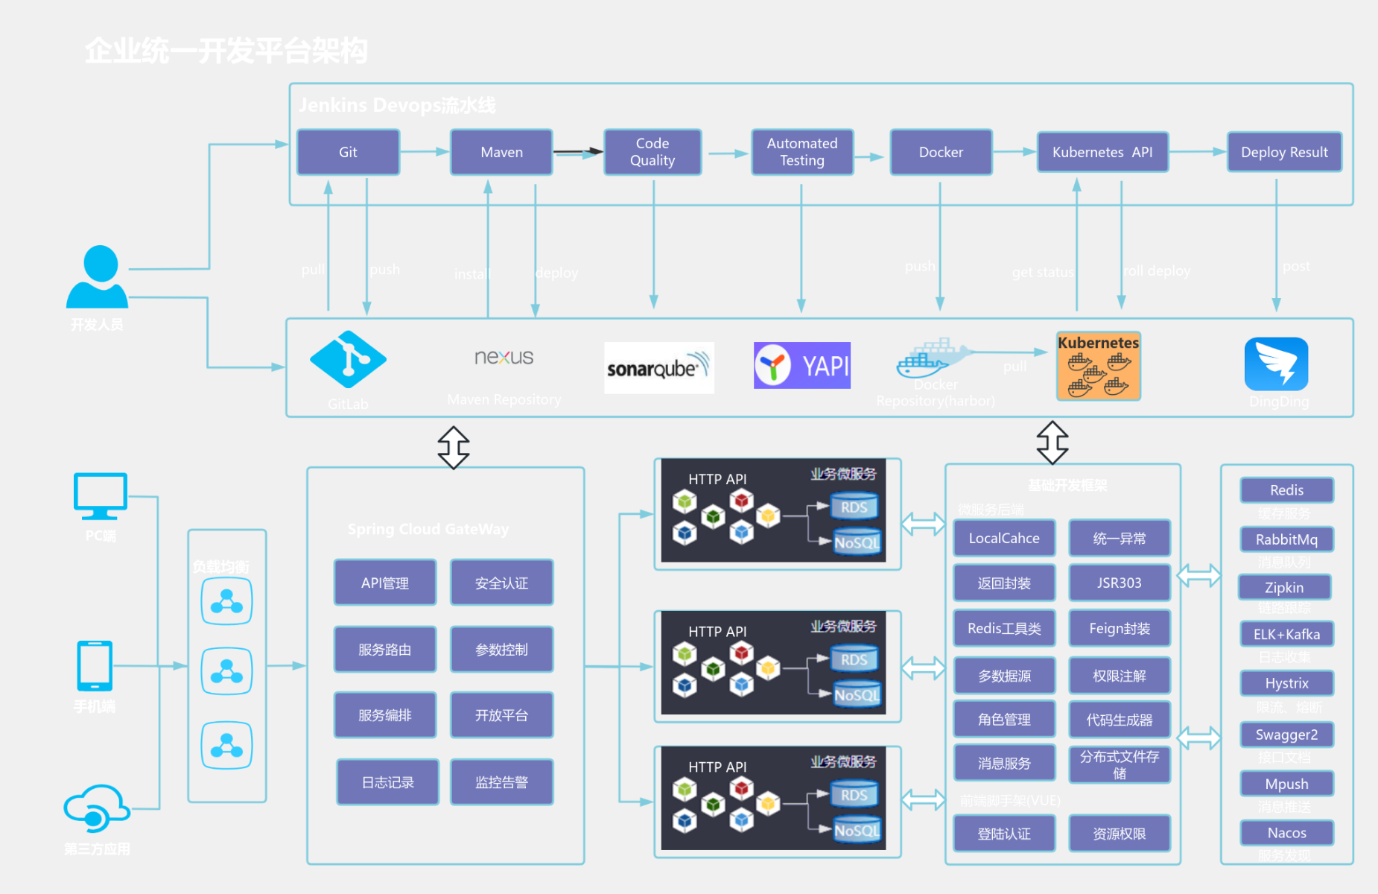The height and width of the screenshot is (894, 1378).
Task: Click the Deploy Result box
Action: point(1283,152)
